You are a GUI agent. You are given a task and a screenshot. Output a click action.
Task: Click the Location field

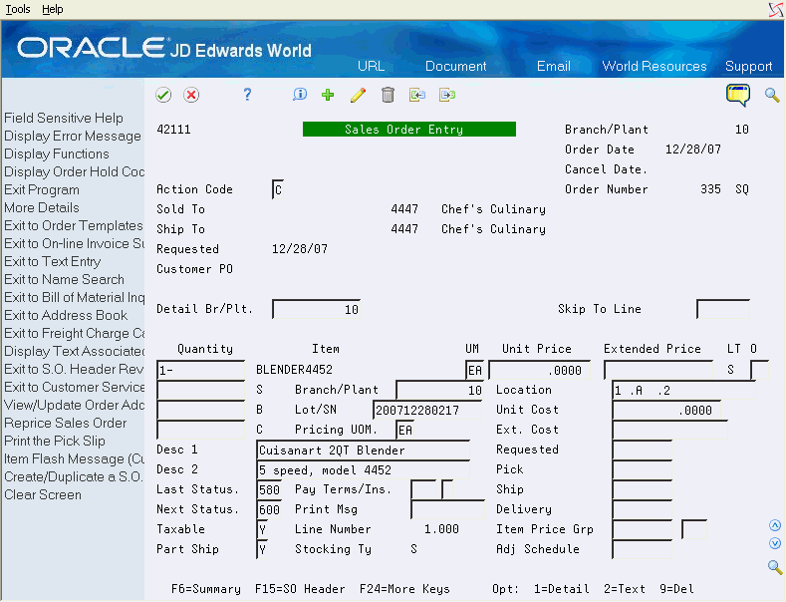click(683, 390)
